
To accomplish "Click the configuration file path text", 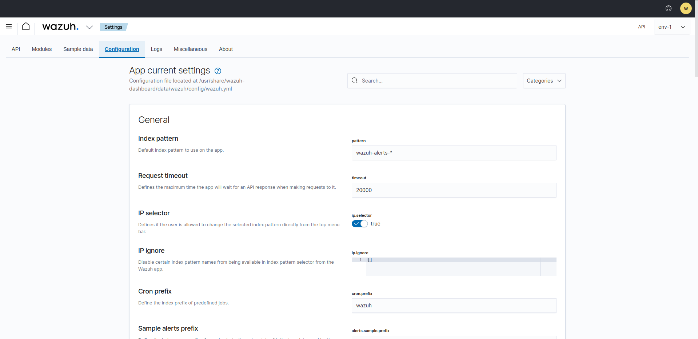I will [187, 85].
